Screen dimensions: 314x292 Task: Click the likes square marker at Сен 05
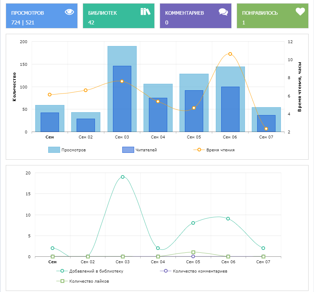[193, 252]
